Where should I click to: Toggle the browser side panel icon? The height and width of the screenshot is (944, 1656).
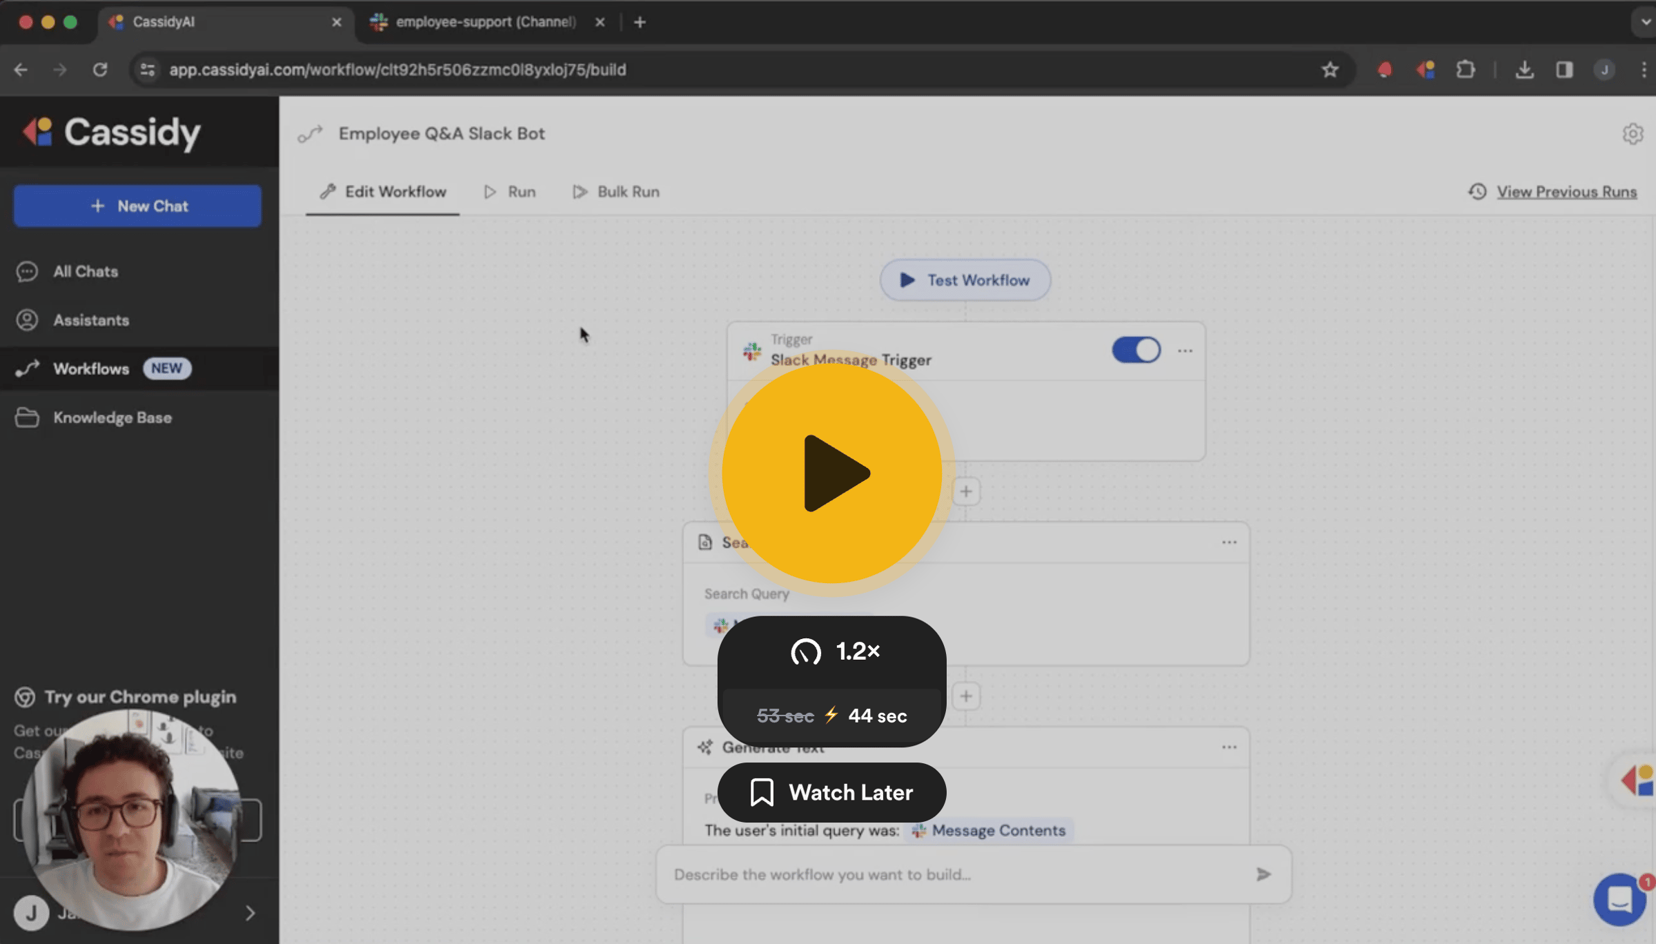point(1564,70)
